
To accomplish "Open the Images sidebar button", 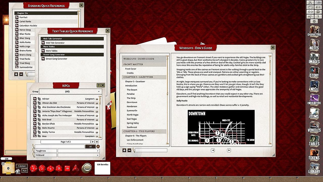I will (x=314, y=59).
